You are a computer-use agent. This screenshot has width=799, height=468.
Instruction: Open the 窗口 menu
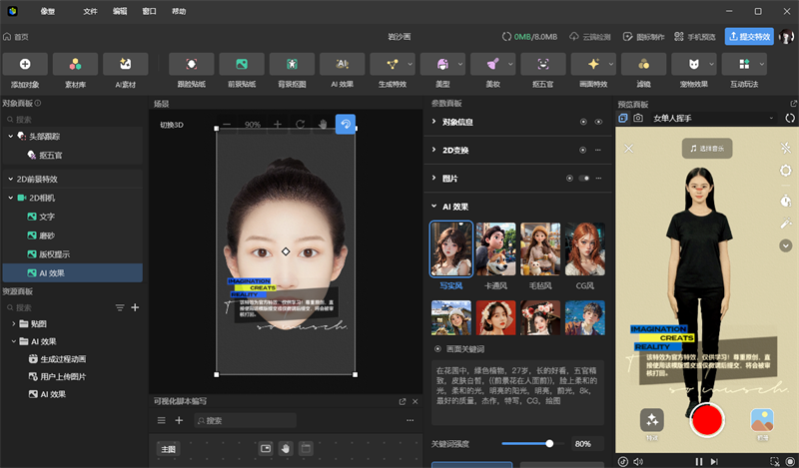pos(149,12)
